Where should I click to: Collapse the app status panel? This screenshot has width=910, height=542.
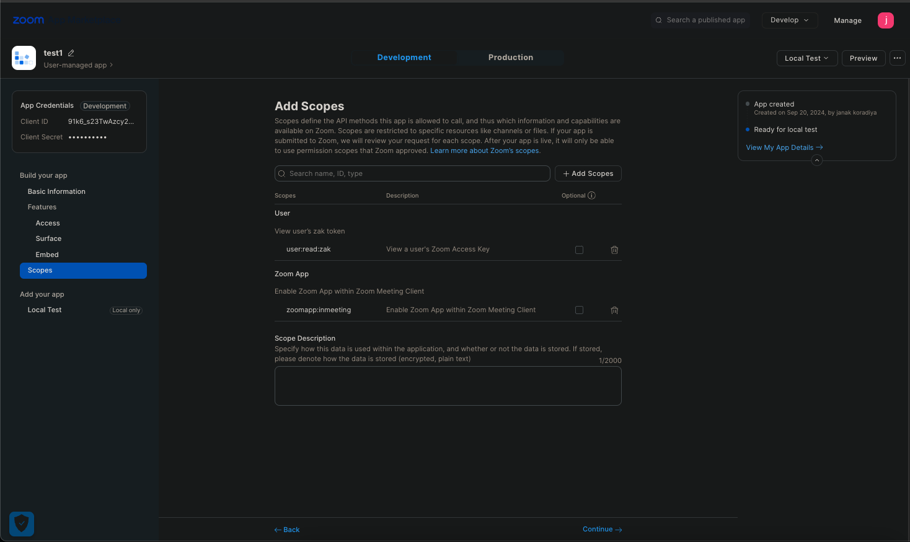click(817, 160)
